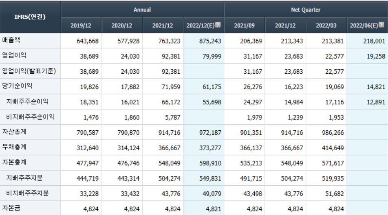Open help icon next to 2022/12(E)
The height and width of the screenshot is (215, 388).
tap(218, 25)
